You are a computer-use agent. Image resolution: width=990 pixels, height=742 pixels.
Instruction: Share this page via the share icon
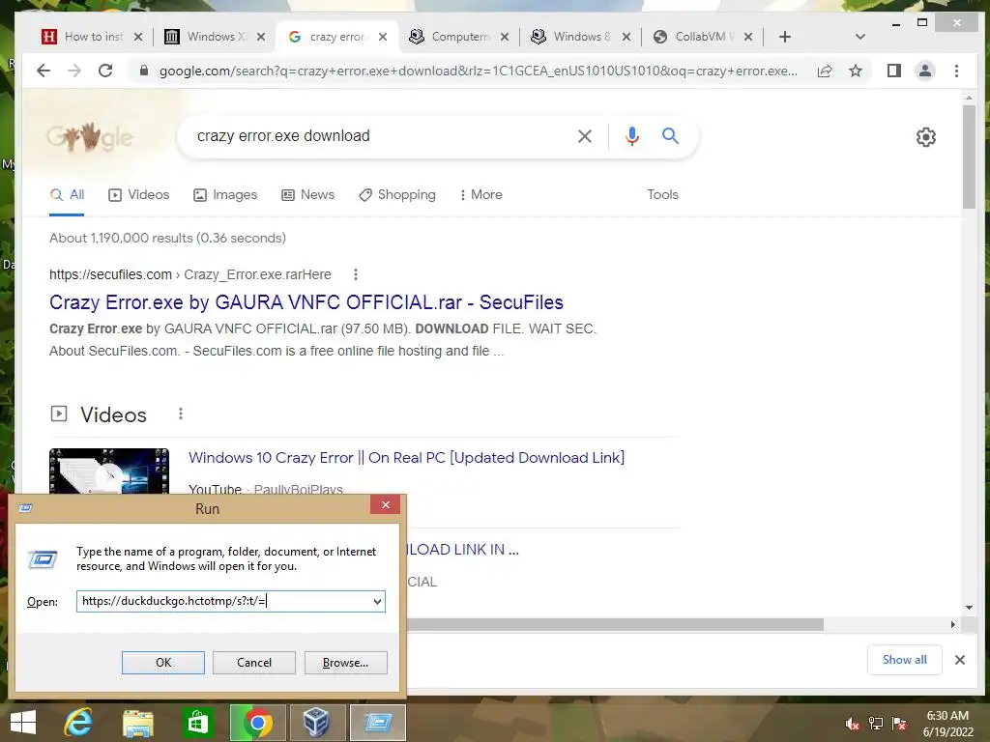tap(825, 71)
